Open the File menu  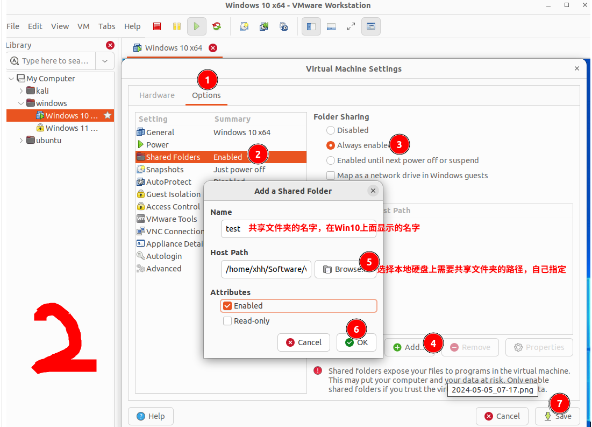pos(13,26)
